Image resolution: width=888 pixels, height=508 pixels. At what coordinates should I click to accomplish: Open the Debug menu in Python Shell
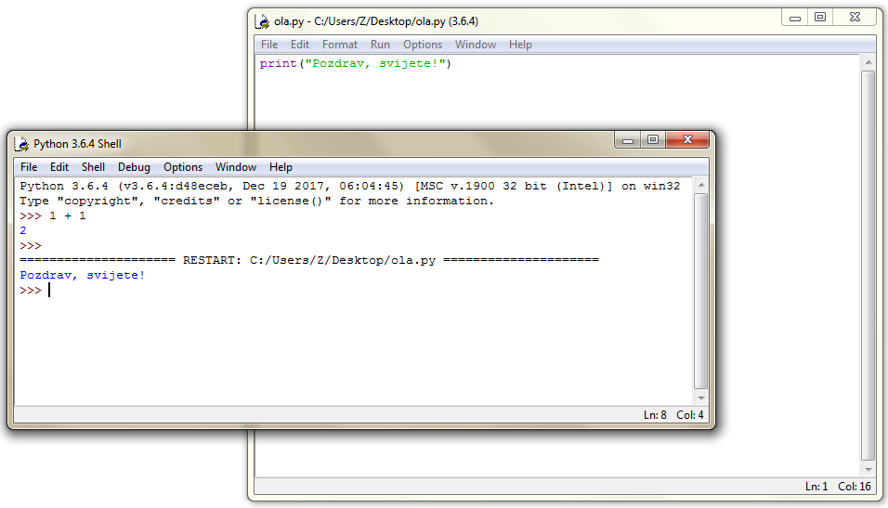point(134,167)
